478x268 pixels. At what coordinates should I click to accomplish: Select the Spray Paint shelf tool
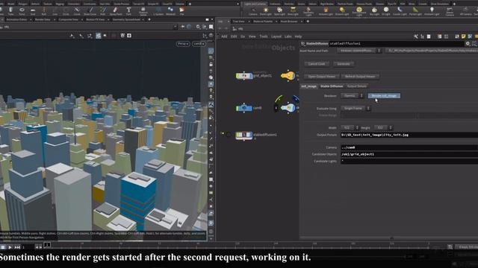tap(116, 11)
